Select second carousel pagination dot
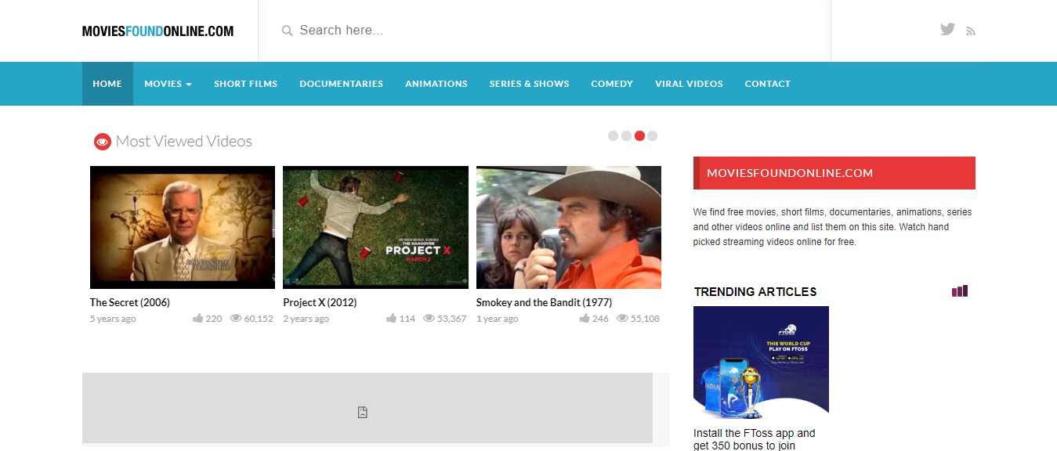1057x451 pixels. (626, 135)
